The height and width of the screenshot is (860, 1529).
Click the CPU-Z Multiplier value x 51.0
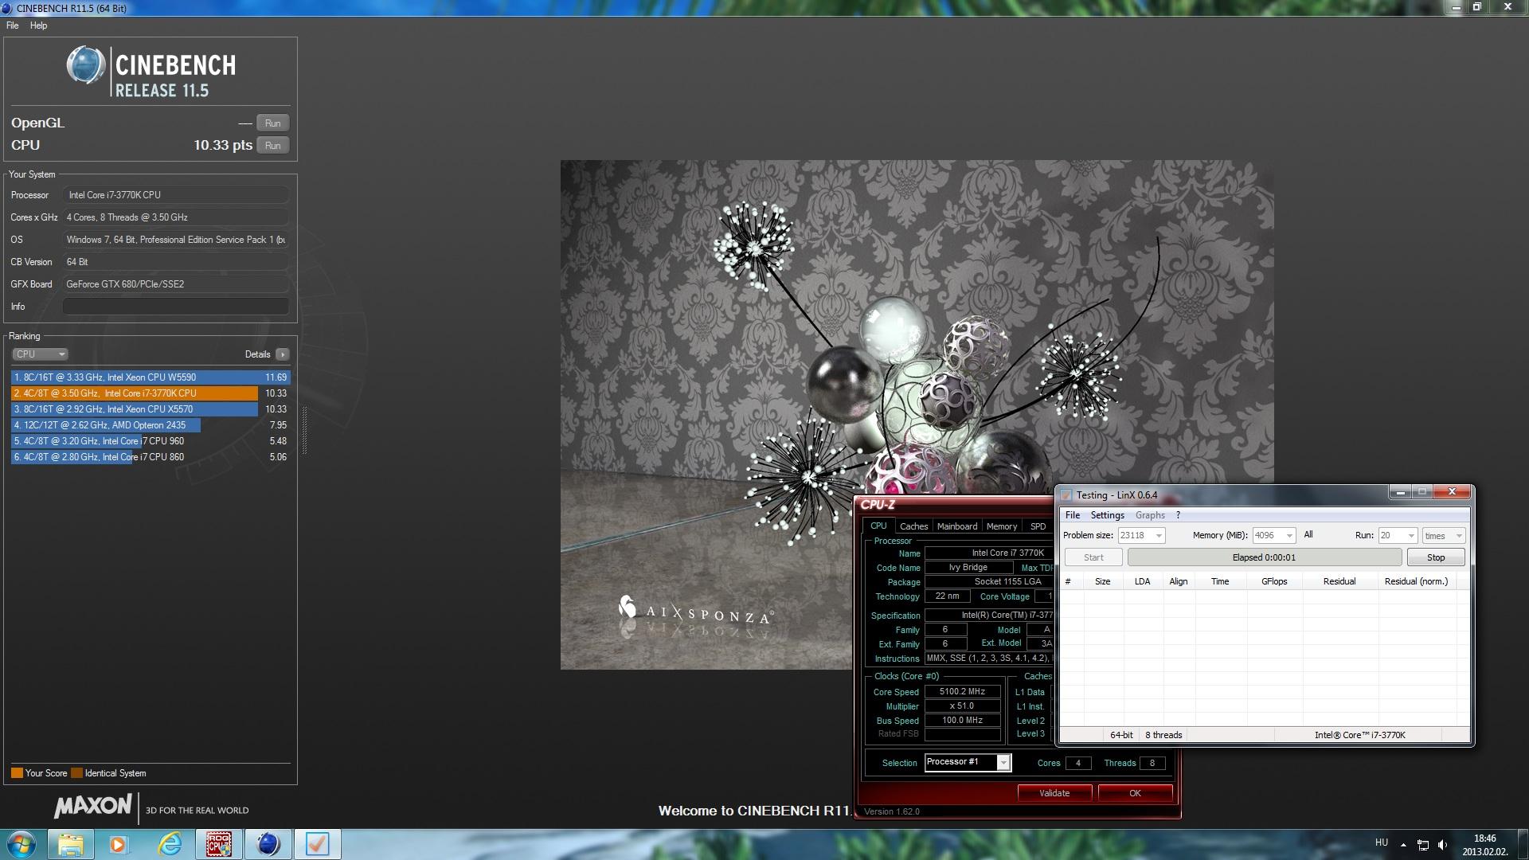962,706
